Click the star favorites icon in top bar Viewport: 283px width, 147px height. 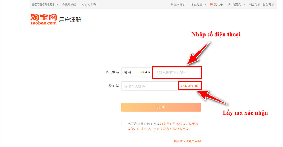(x=229, y=5)
